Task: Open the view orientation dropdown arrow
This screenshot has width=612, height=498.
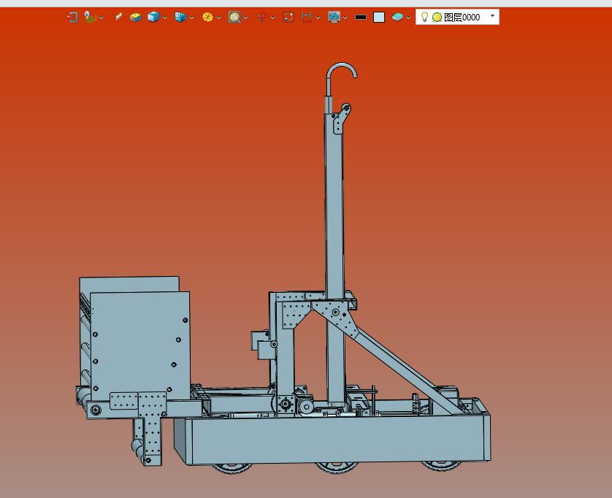Action: point(191,18)
